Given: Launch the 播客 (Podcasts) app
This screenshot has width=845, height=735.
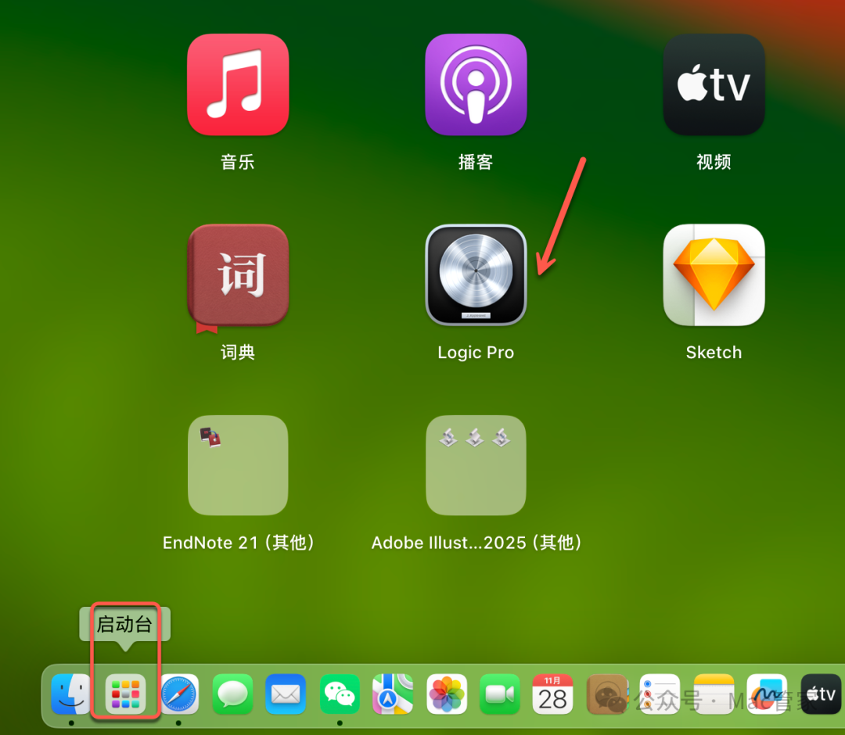Looking at the screenshot, I should tap(476, 84).
